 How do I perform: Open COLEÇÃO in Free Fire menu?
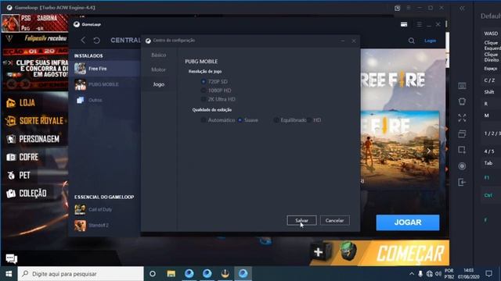click(27, 194)
